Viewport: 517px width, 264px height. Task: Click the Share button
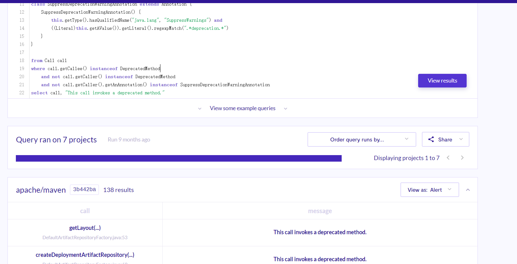[x=445, y=139]
